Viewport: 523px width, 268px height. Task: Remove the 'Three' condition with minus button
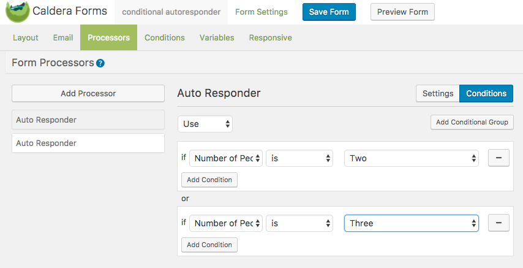pos(499,223)
